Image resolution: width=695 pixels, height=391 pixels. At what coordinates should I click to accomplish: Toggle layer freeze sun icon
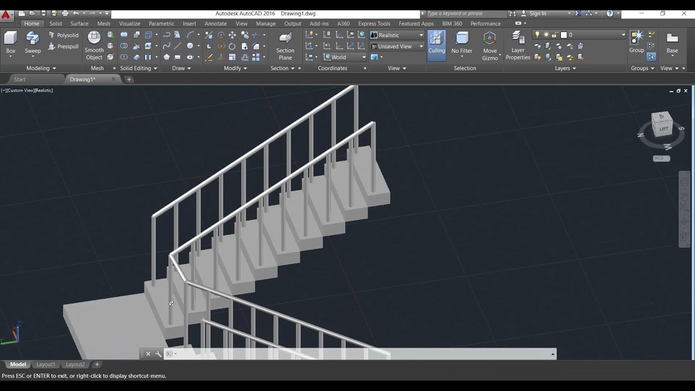pyautogui.click(x=546, y=35)
